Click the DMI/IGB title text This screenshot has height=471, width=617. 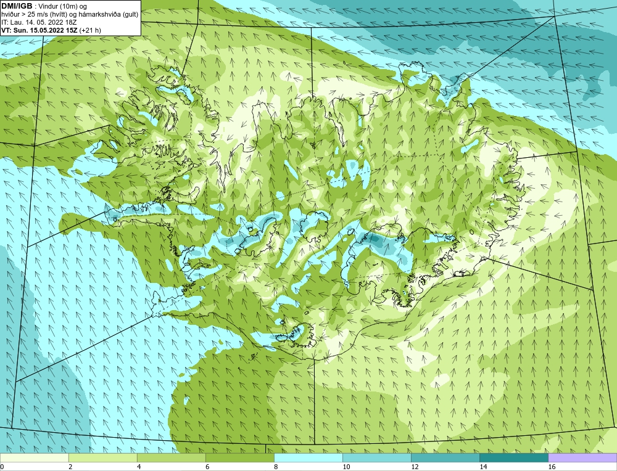[x=17, y=6]
